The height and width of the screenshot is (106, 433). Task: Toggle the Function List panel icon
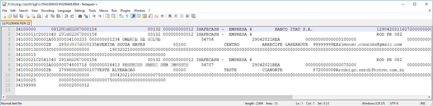pos(151,16)
